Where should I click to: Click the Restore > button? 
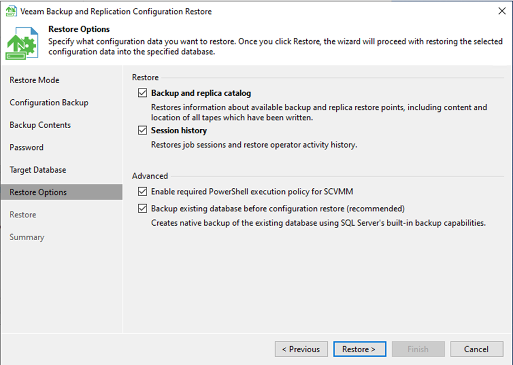(360, 349)
